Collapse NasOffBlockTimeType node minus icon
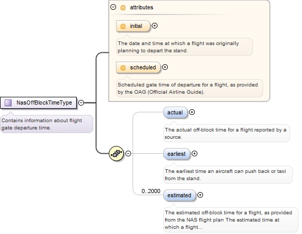Image resolution: width=302 pixels, height=234 pixels. coord(81,103)
